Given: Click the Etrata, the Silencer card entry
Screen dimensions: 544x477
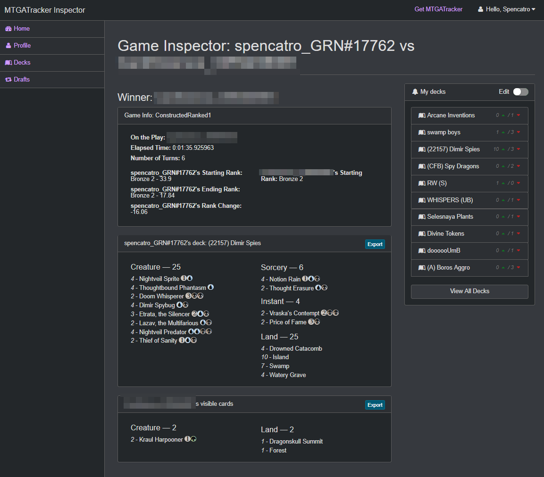Looking at the screenshot, I should (x=170, y=314).
